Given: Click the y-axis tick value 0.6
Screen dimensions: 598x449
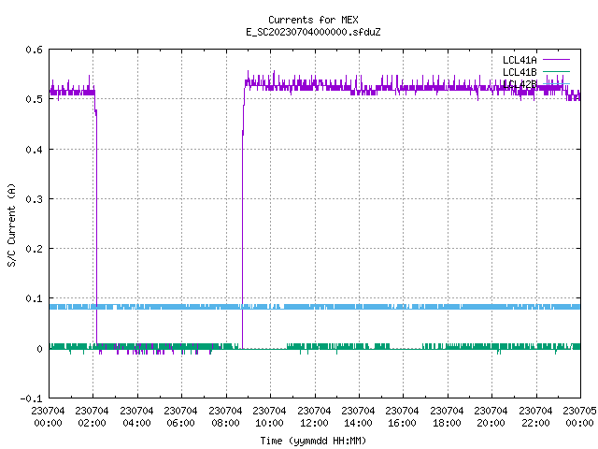Looking at the screenshot, I should (x=34, y=50).
